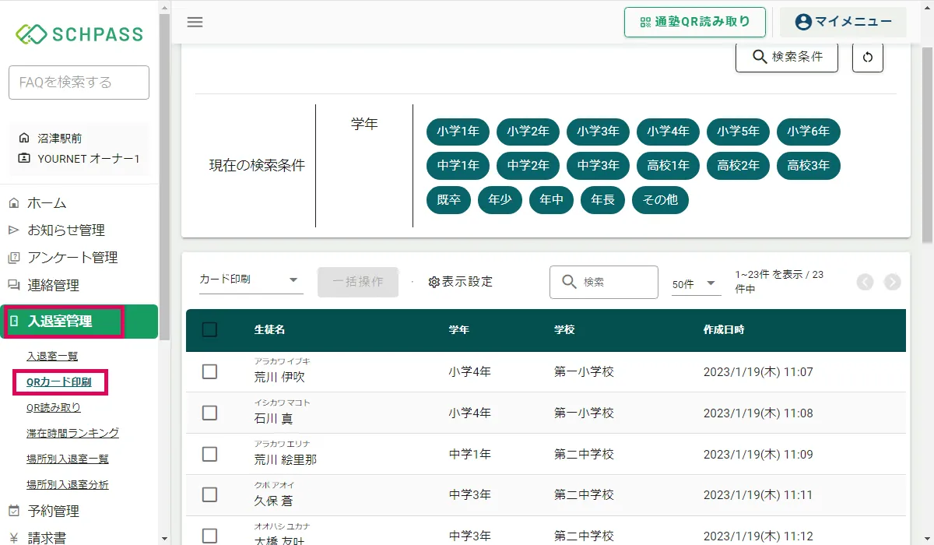Click the 小学1年 grade chip
934x545 pixels.
(x=458, y=132)
